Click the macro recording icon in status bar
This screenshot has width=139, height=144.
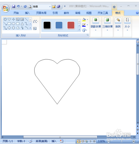[62, 141]
